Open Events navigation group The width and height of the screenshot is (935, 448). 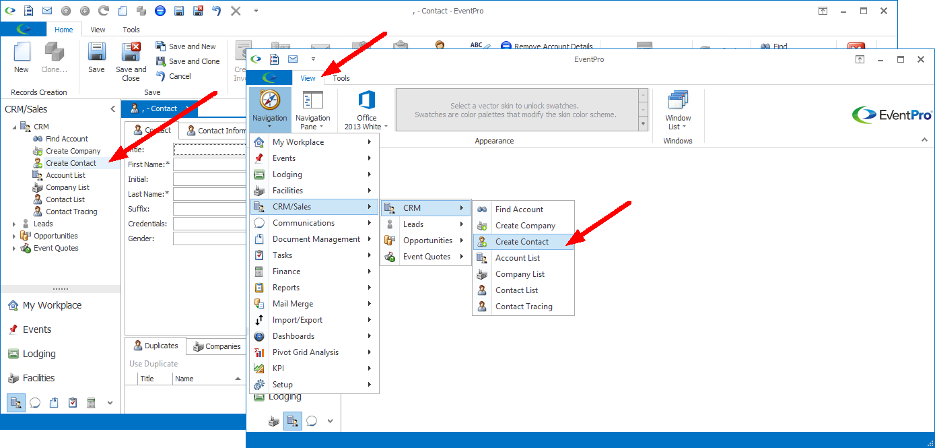[61, 329]
